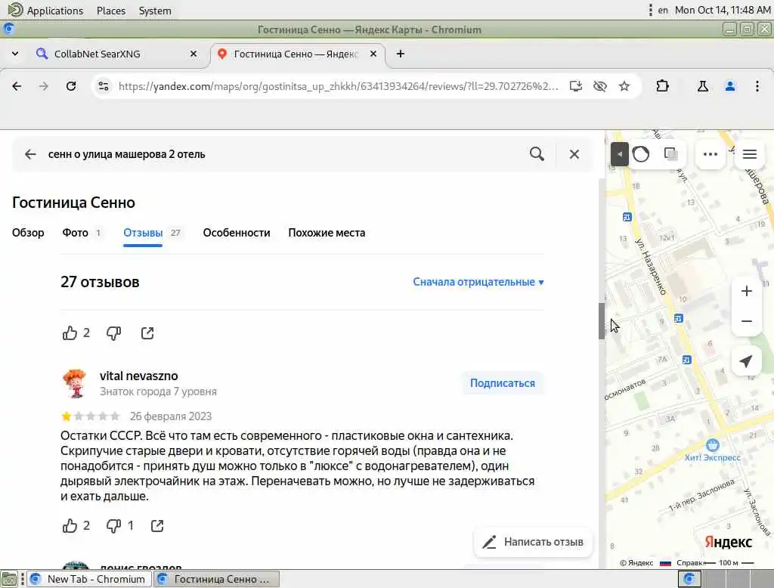
Task: Click the Написать отзыв button
Action: tap(533, 542)
